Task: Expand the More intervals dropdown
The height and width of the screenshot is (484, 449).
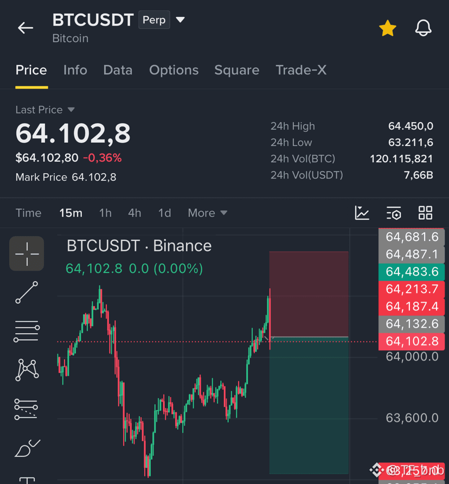Action: 207,213
